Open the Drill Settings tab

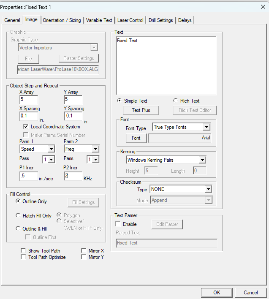point(161,20)
